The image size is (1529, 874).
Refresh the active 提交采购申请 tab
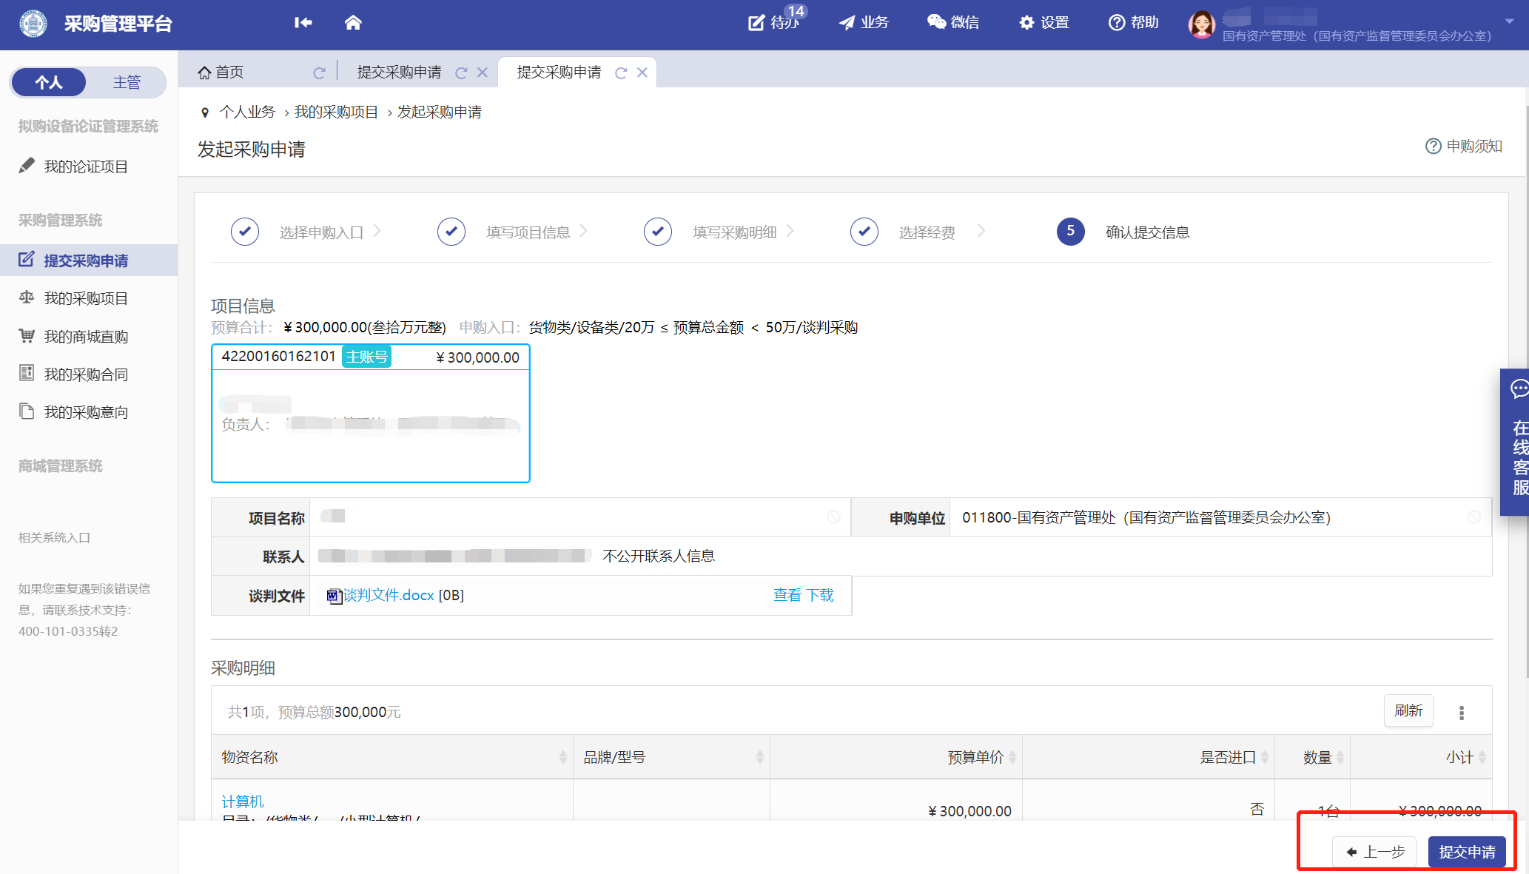click(621, 73)
